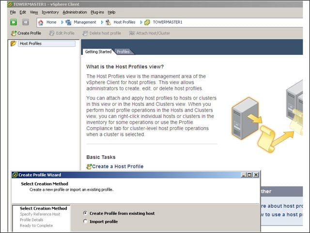Viewport: 310px width, 233px height.
Task: Close the Create Profile Wizard dialog
Action: [256, 175]
